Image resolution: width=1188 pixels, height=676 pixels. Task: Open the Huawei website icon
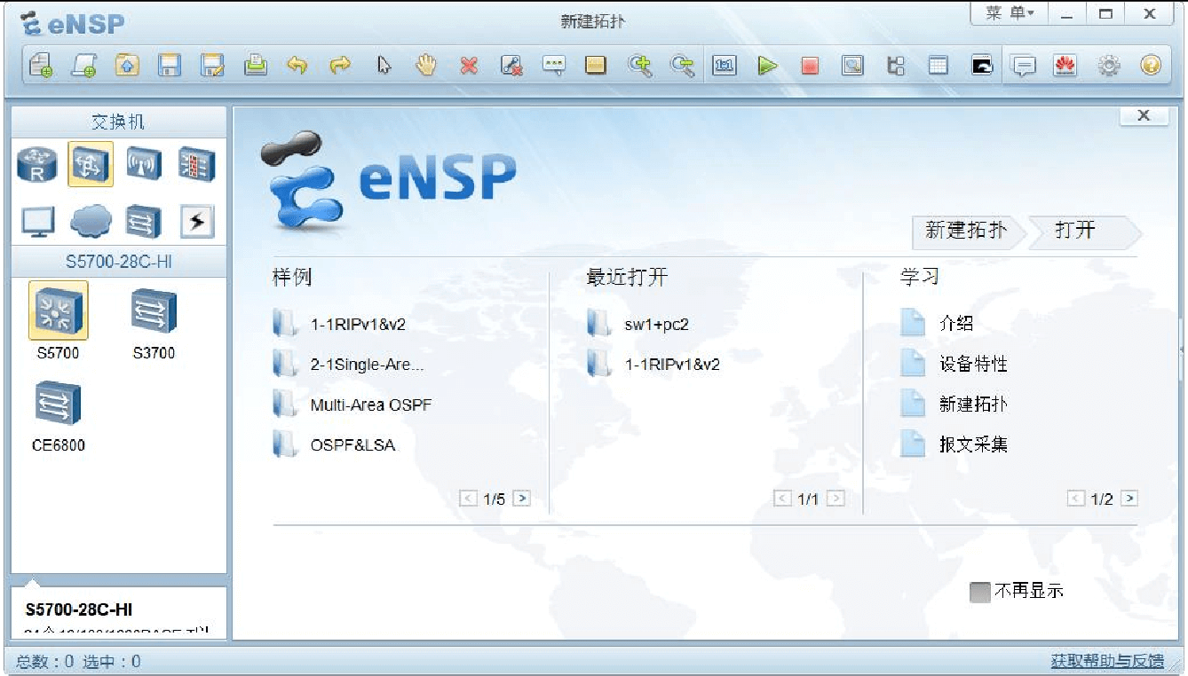click(x=1065, y=66)
